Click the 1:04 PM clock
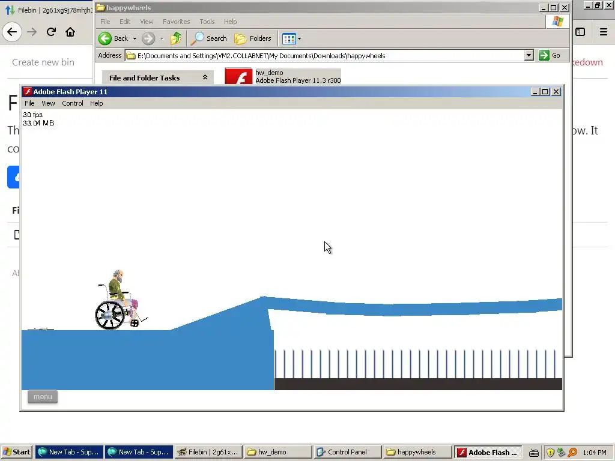 coord(595,453)
